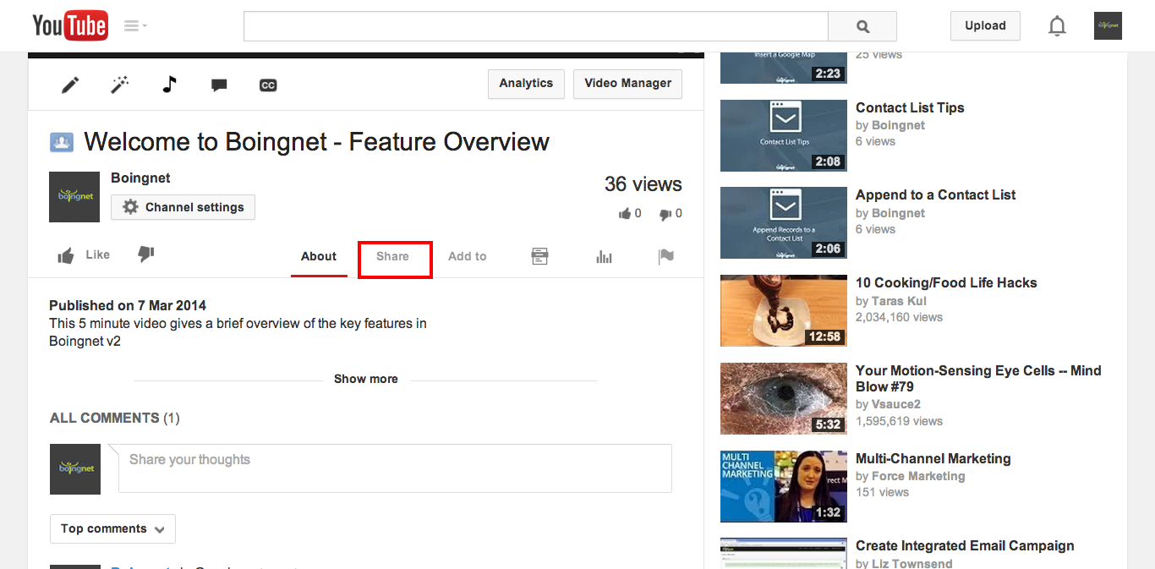This screenshot has width=1155, height=569.
Task: Visit the Force Marketing channel
Action: coord(918,476)
